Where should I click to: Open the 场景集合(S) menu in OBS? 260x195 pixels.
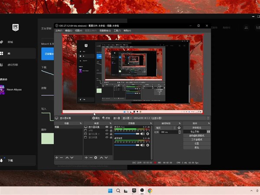point(105,30)
